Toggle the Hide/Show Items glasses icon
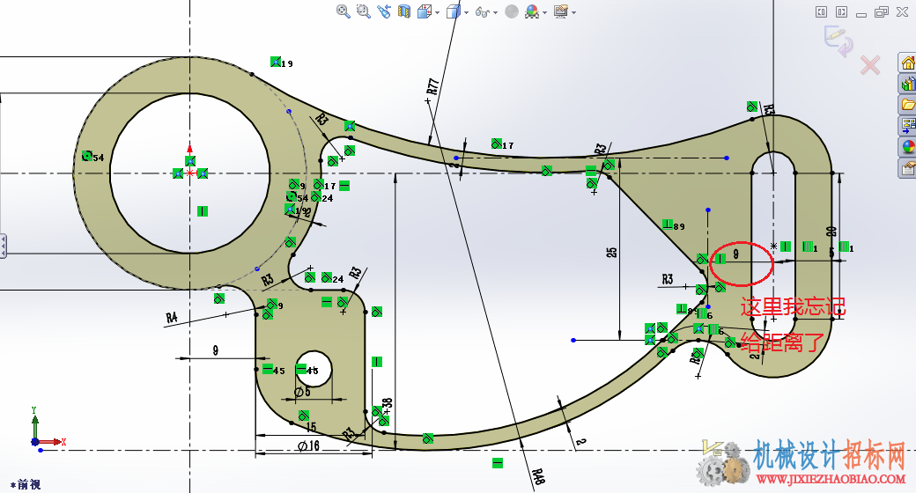The width and height of the screenshot is (916, 493). click(x=483, y=11)
